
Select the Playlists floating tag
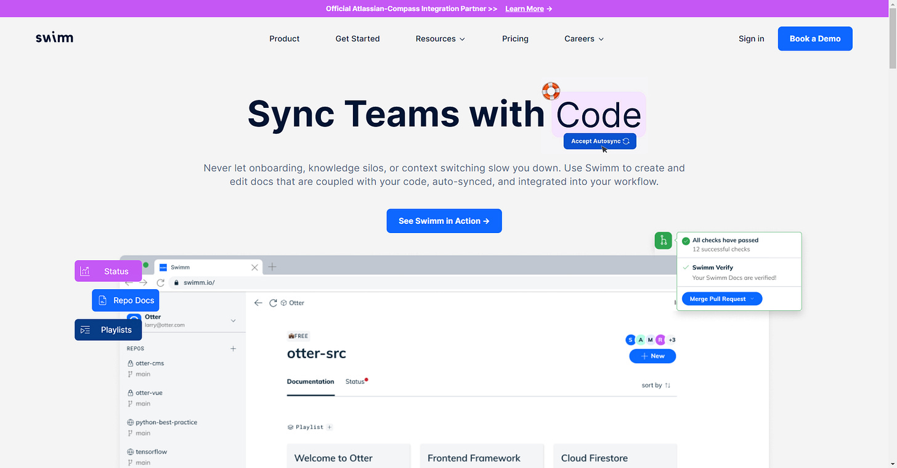108,330
